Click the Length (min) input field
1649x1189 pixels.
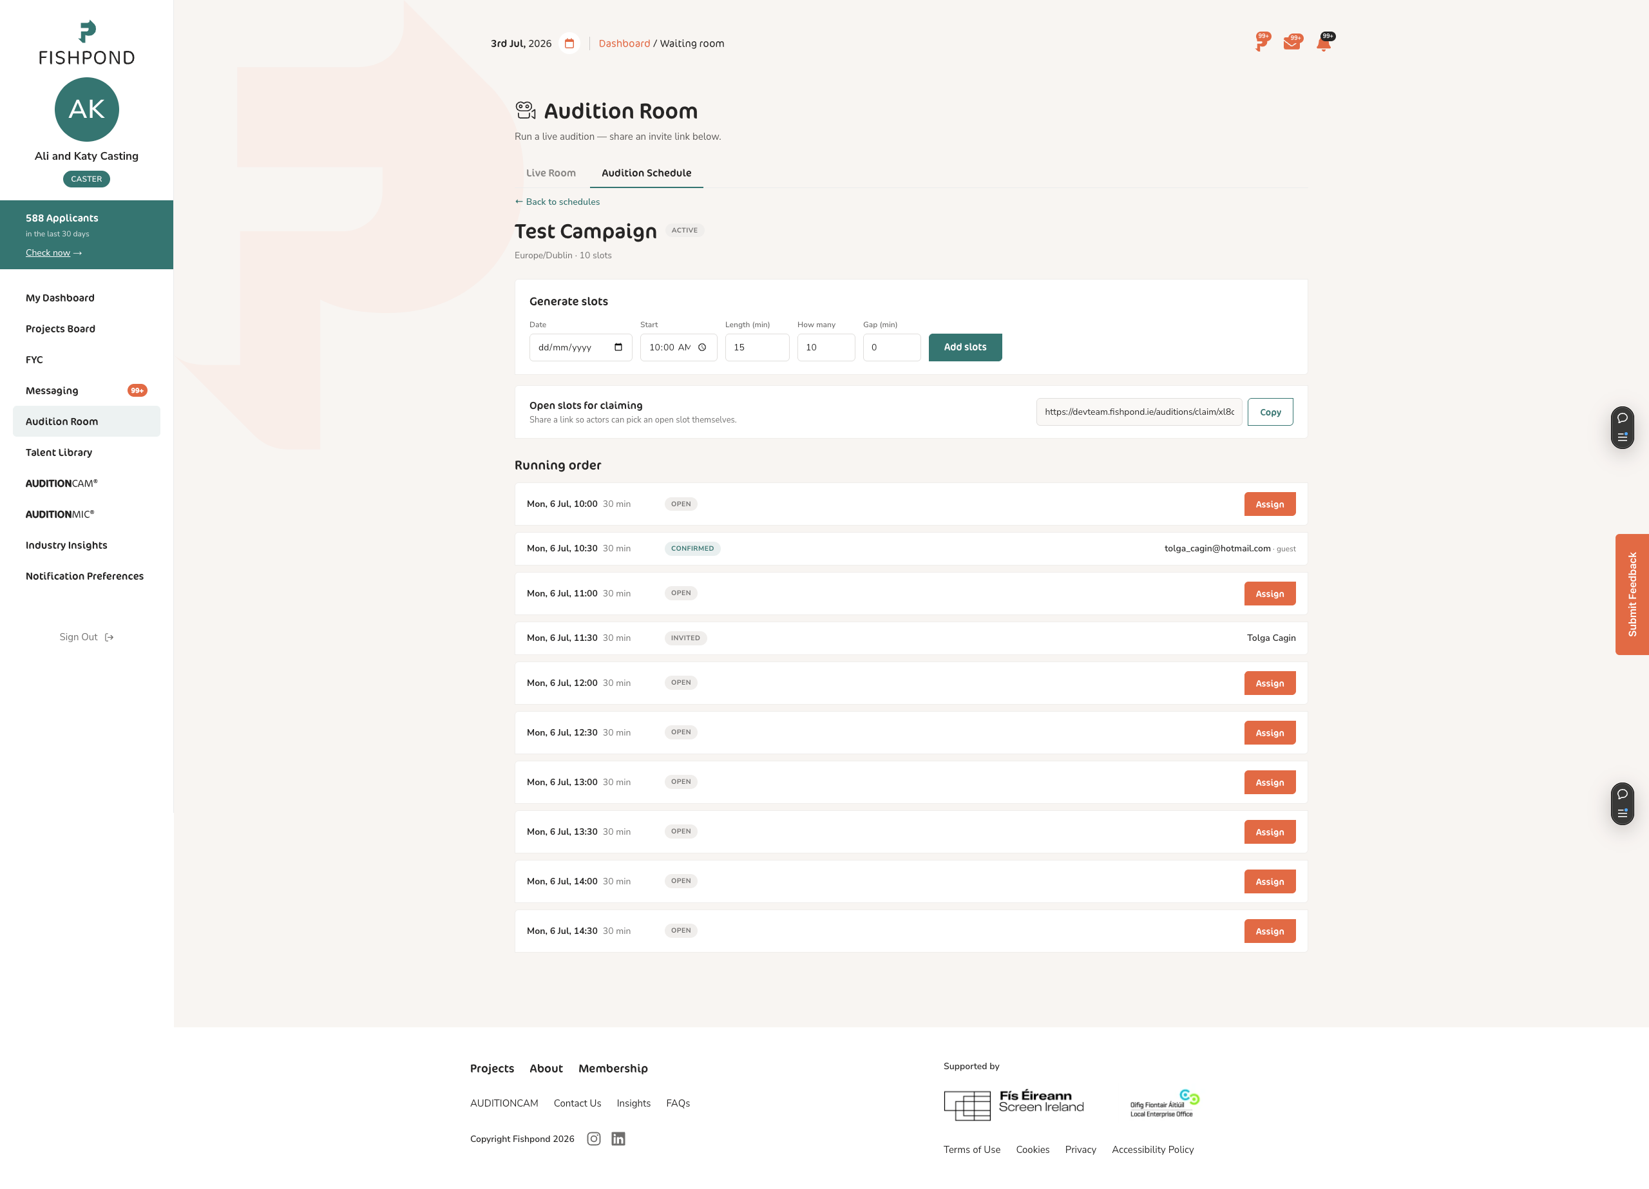point(757,348)
